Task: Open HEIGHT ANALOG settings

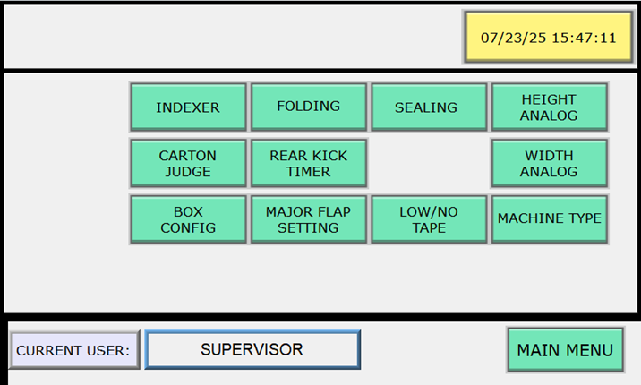Action: pyautogui.click(x=549, y=107)
